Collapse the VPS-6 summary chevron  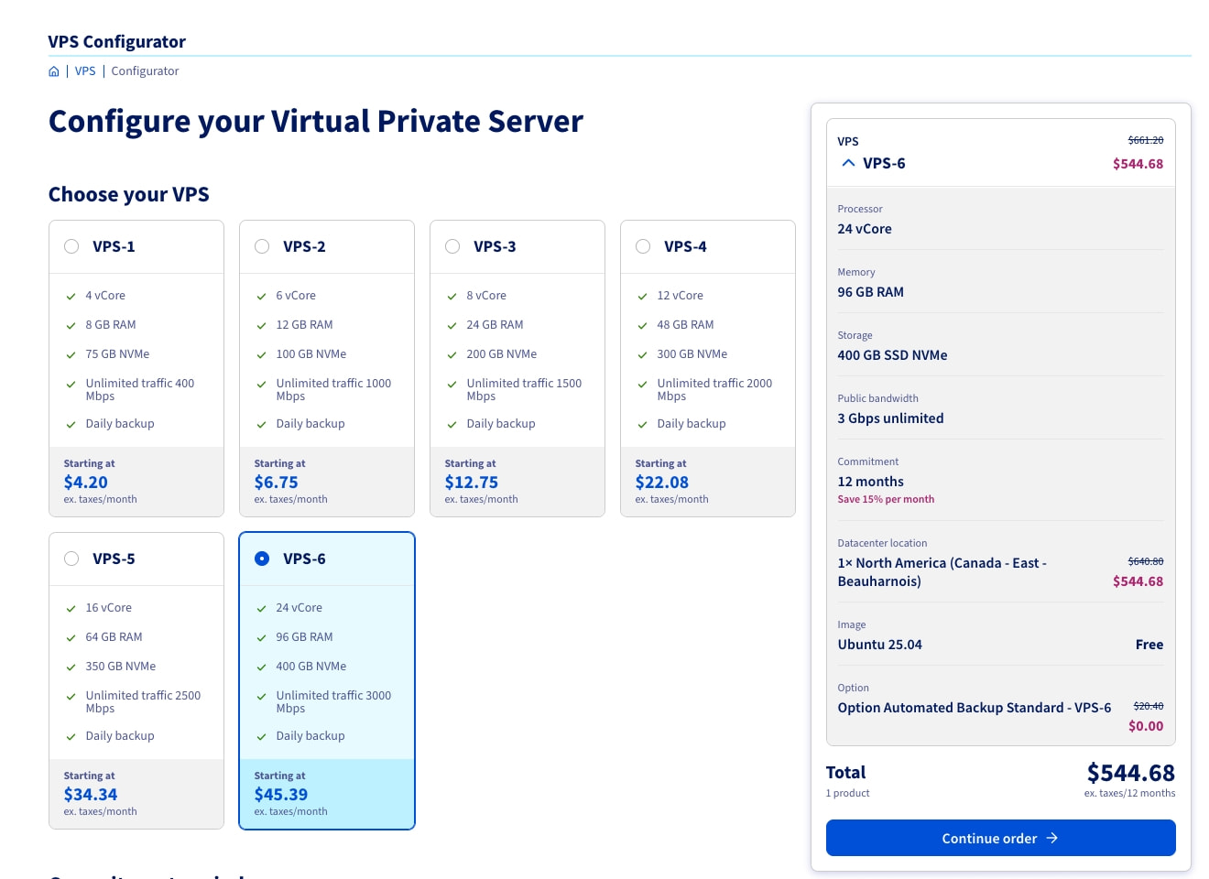tap(848, 163)
